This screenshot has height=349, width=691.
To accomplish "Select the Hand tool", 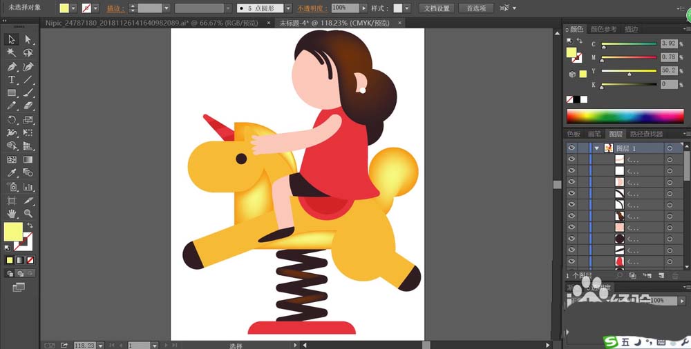I will [x=12, y=213].
